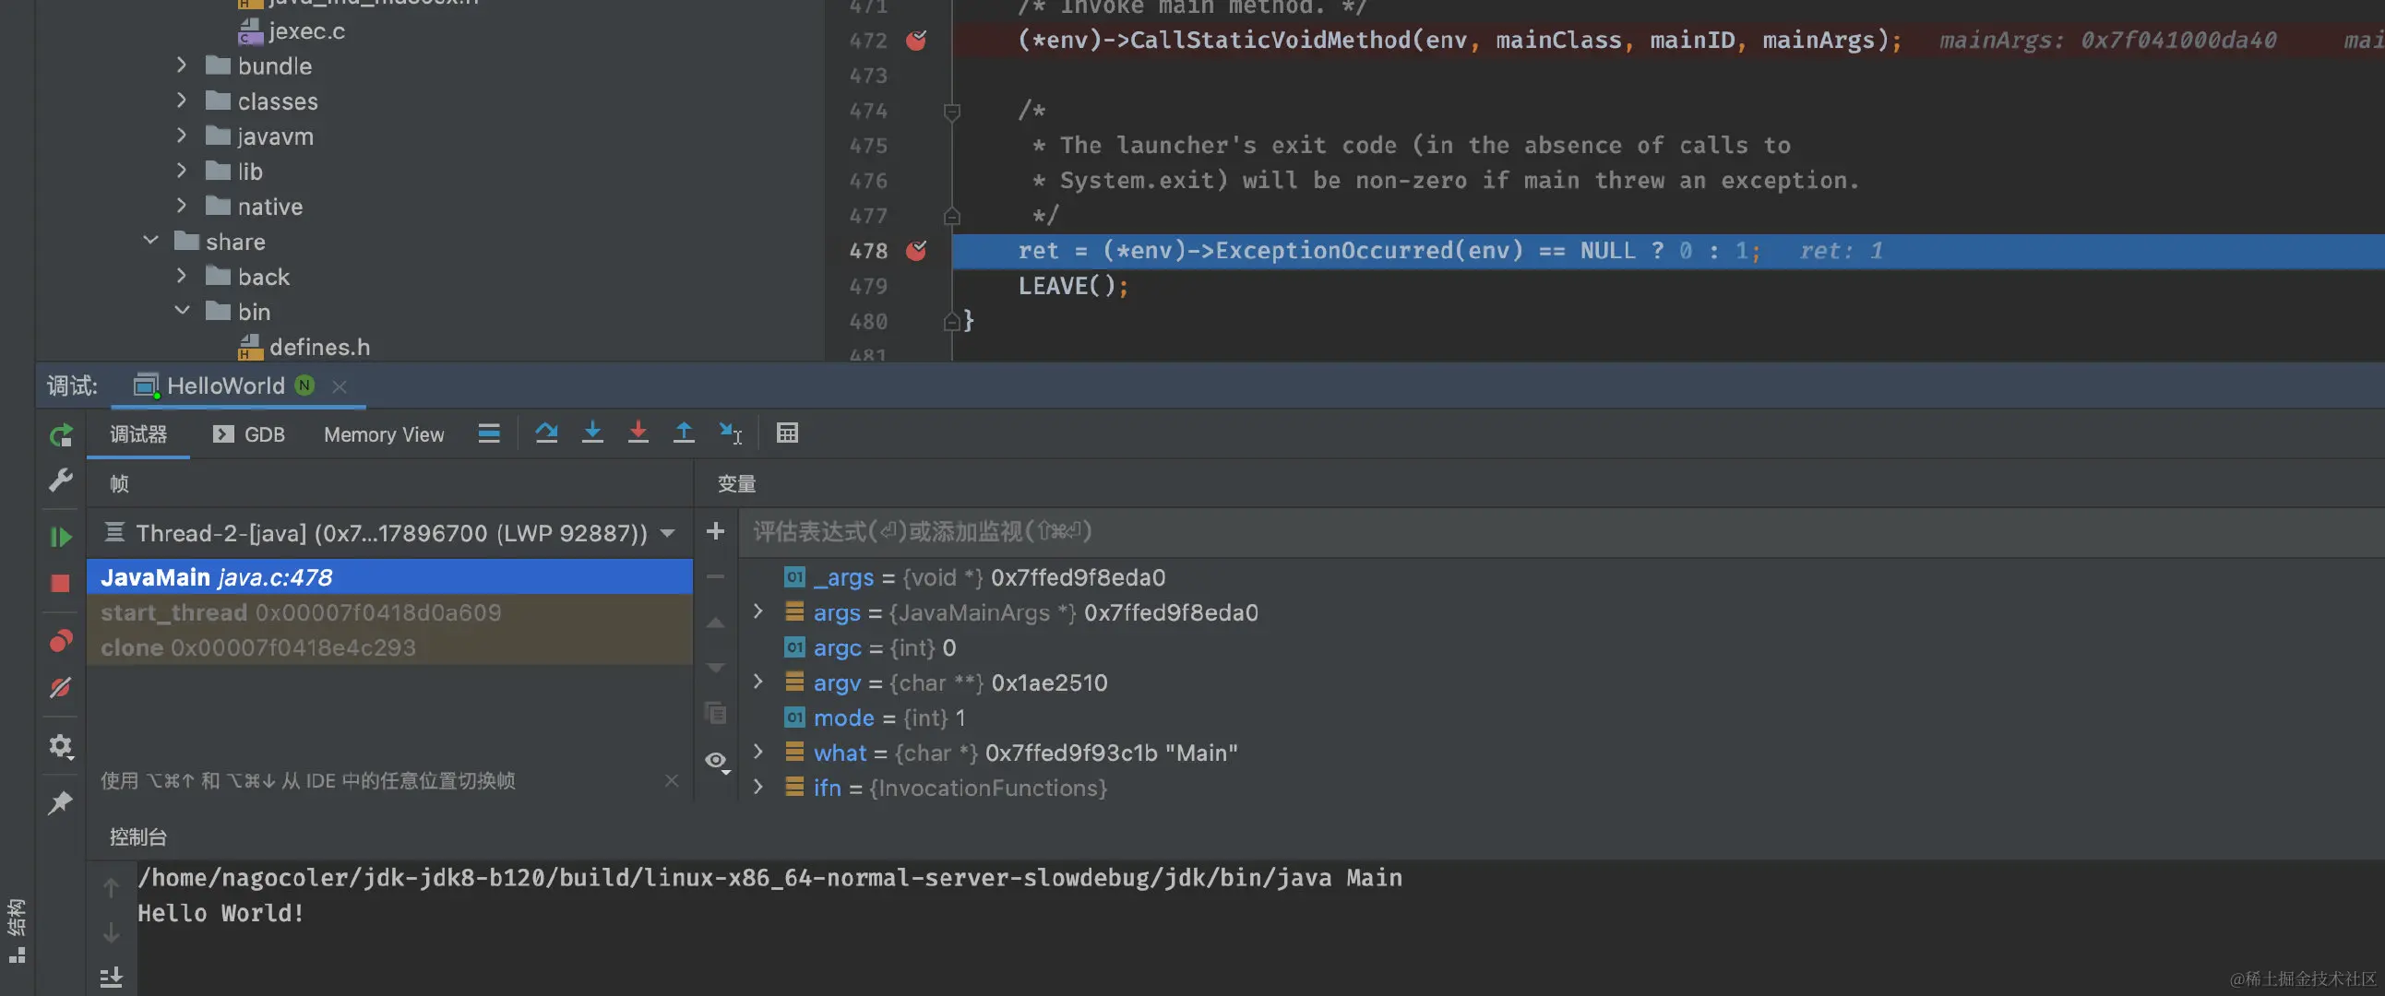Click the Step Into icon

(x=592, y=433)
